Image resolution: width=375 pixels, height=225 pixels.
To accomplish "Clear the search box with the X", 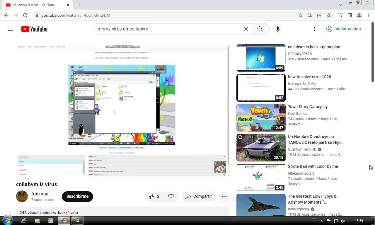I will tap(246, 29).
